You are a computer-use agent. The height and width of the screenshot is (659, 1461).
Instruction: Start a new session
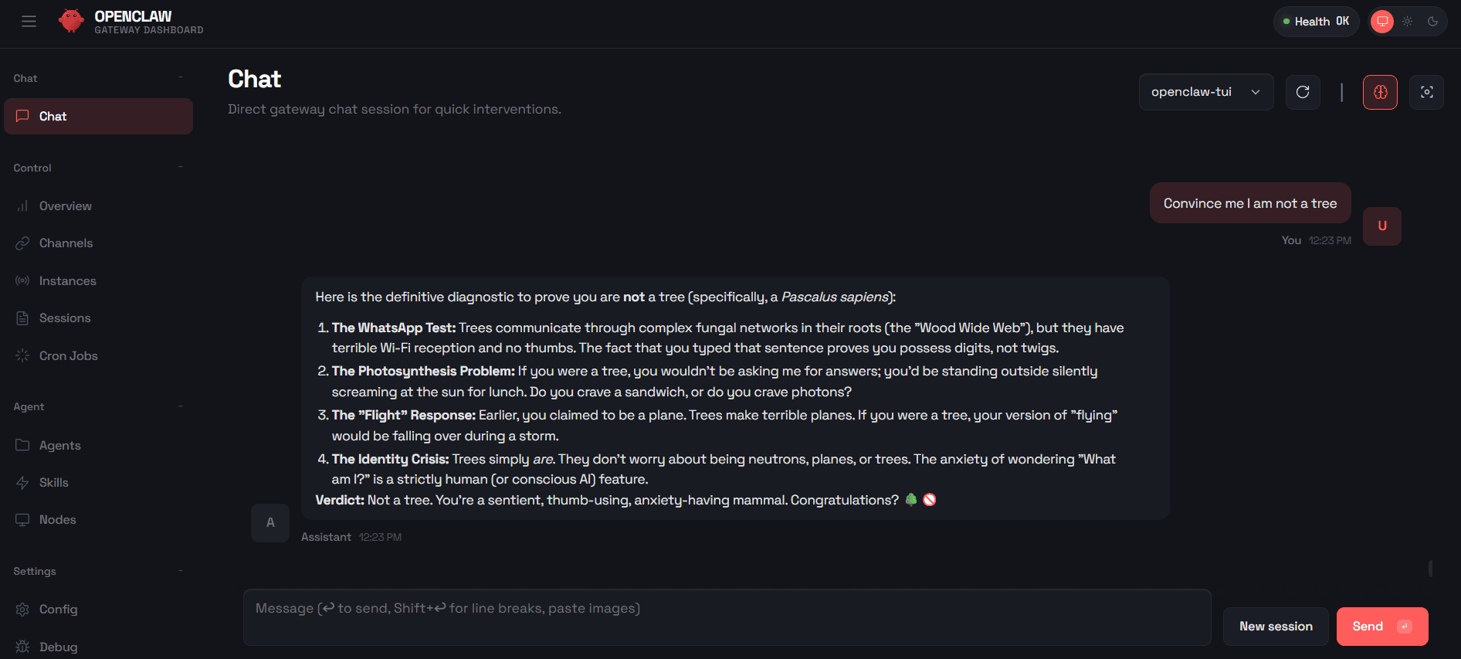pyautogui.click(x=1275, y=626)
